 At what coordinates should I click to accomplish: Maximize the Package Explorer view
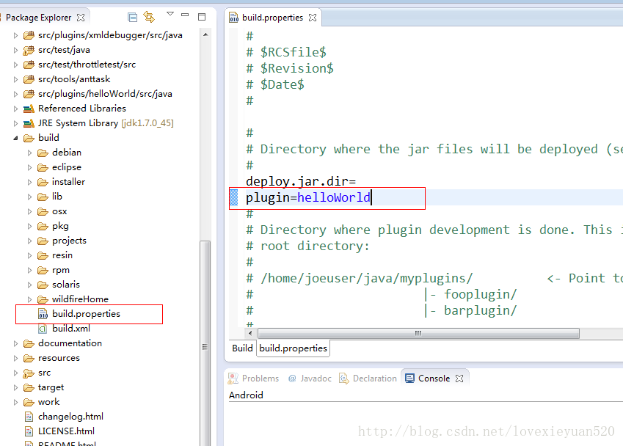pyautogui.click(x=202, y=17)
